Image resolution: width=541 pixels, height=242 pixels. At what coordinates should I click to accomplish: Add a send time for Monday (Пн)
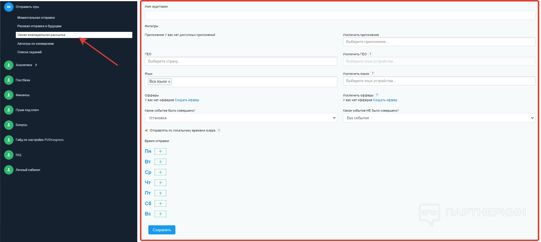160,151
